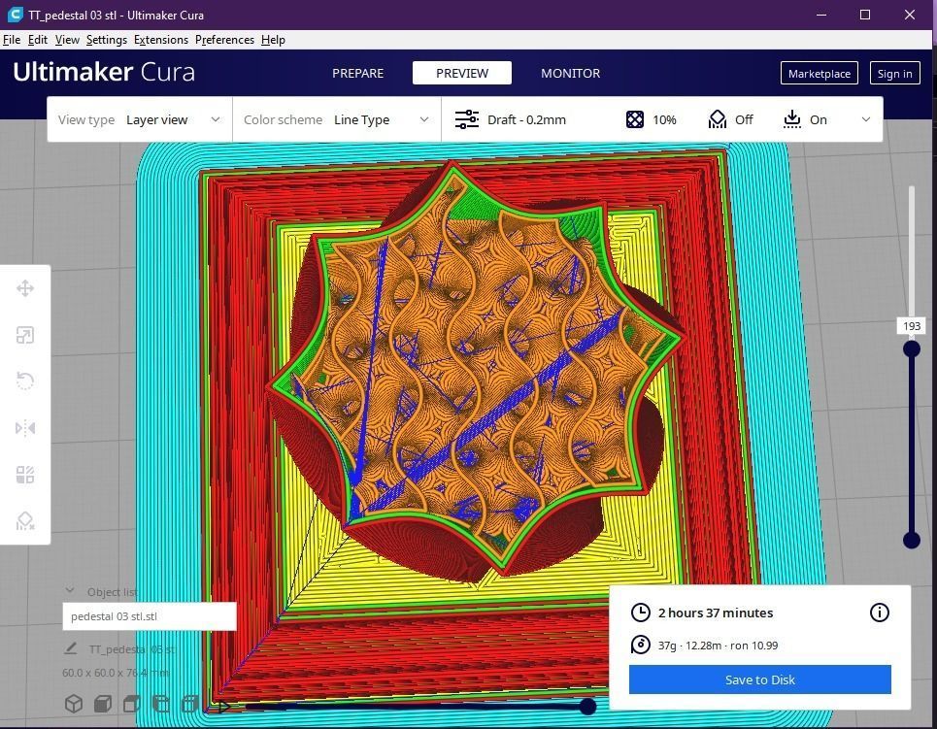Open print time info details icon
The height and width of the screenshot is (729, 937).
click(879, 613)
